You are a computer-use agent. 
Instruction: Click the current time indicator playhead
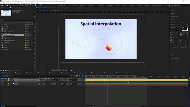click(107, 77)
